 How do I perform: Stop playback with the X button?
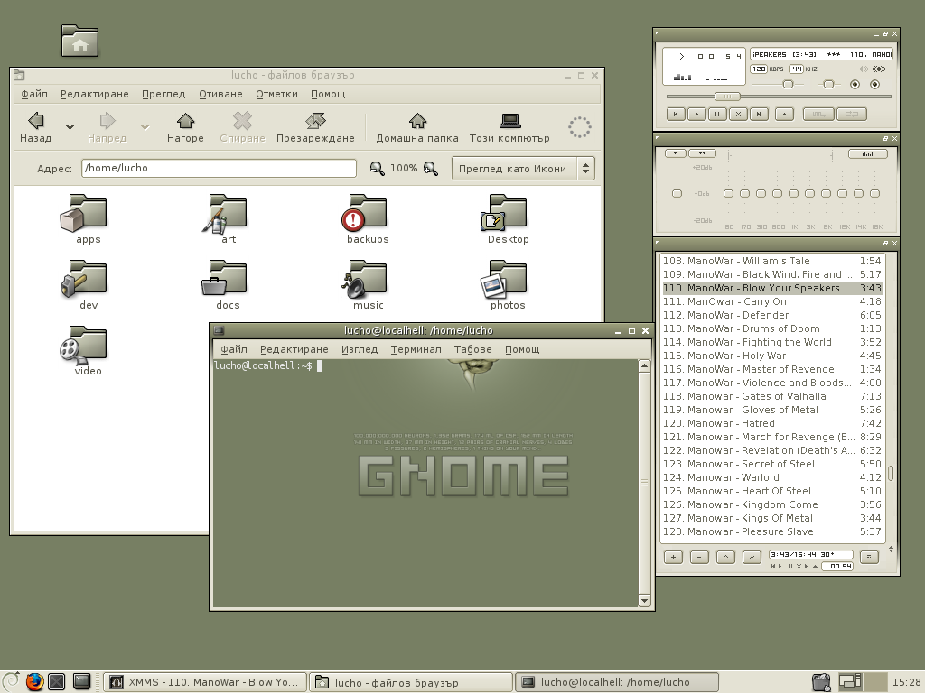tap(738, 115)
